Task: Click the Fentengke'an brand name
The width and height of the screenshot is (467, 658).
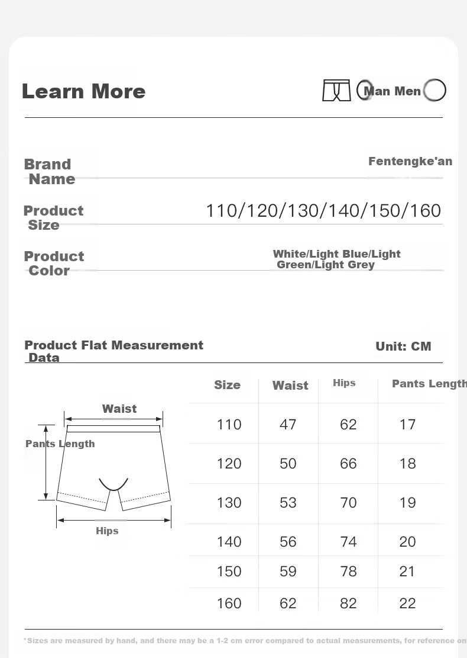Action: tap(410, 161)
